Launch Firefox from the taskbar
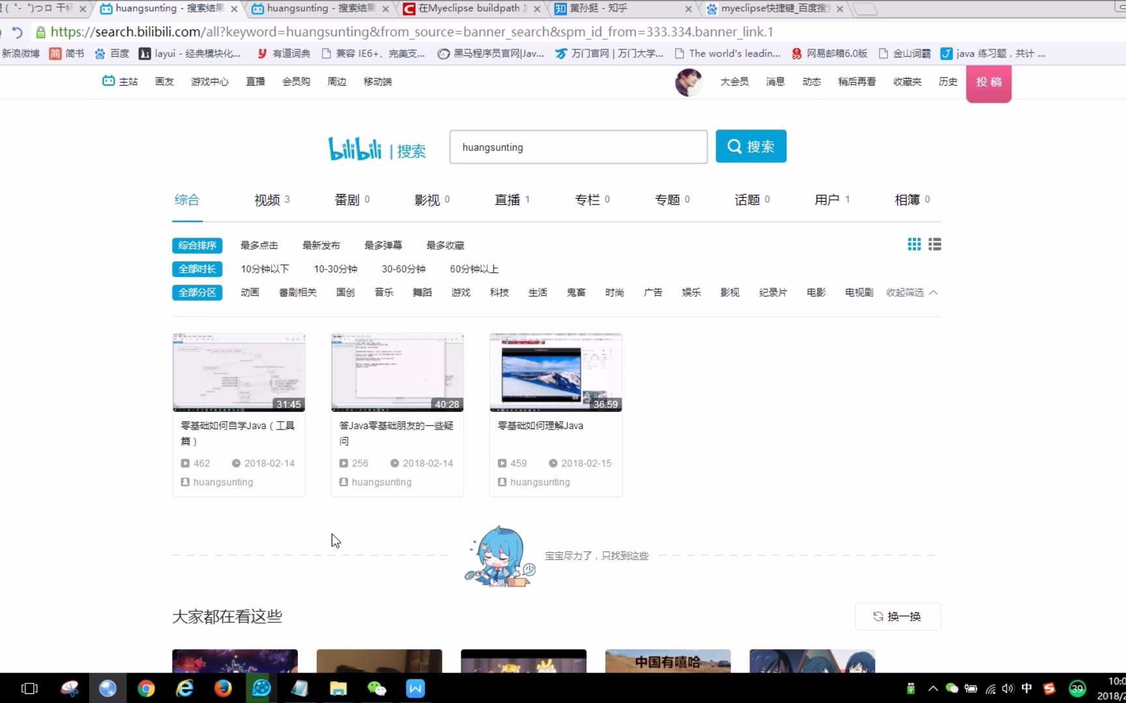This screenshot has width=1126, height=703. [223, 688]
